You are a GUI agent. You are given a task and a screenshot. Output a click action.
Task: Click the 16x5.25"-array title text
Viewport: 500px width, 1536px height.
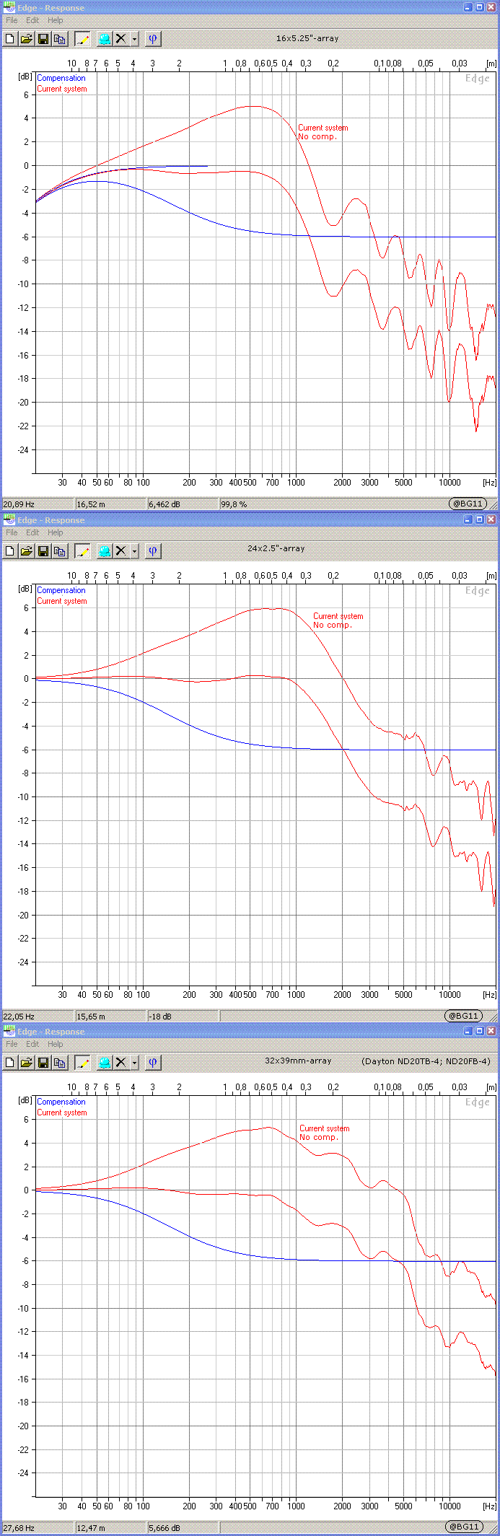307,39
